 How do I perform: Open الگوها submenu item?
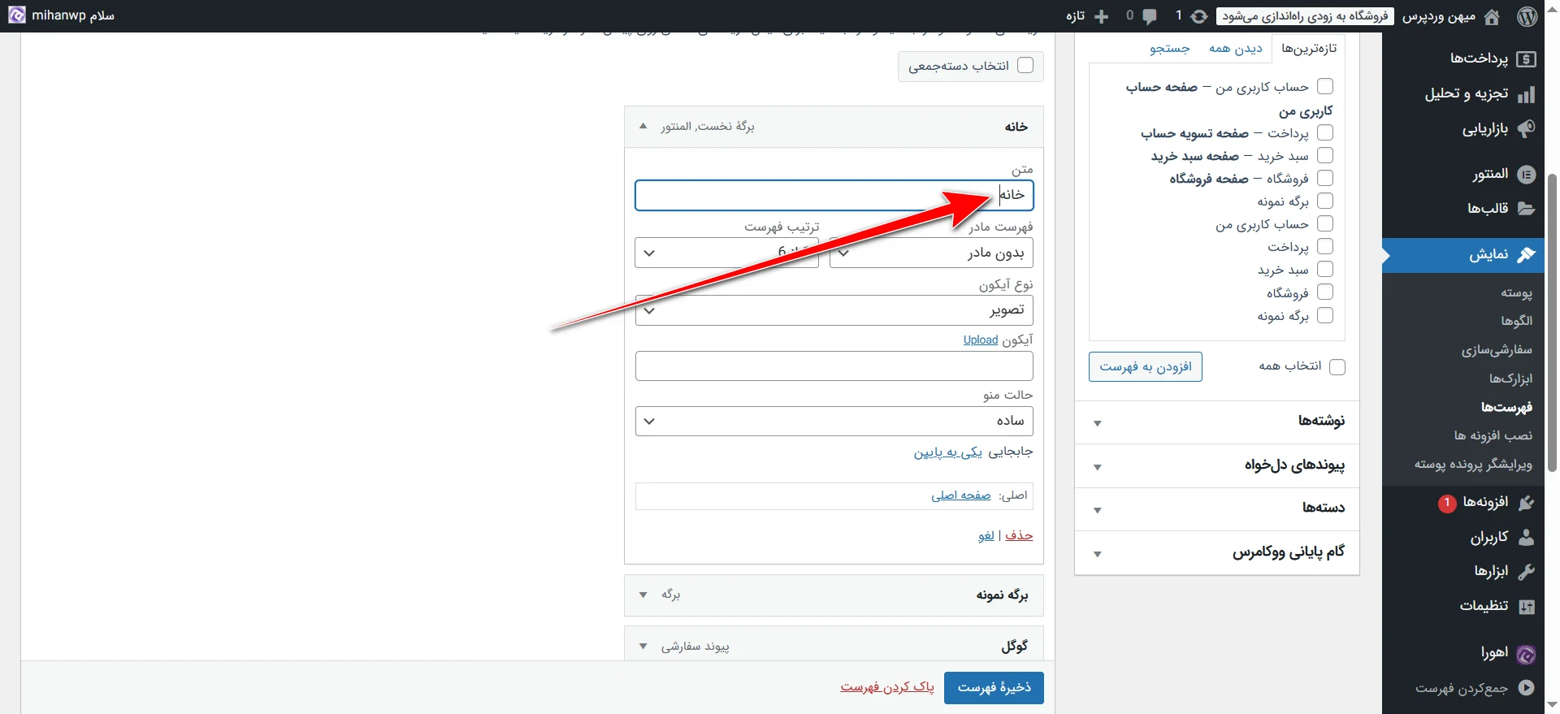(1517, 321)
